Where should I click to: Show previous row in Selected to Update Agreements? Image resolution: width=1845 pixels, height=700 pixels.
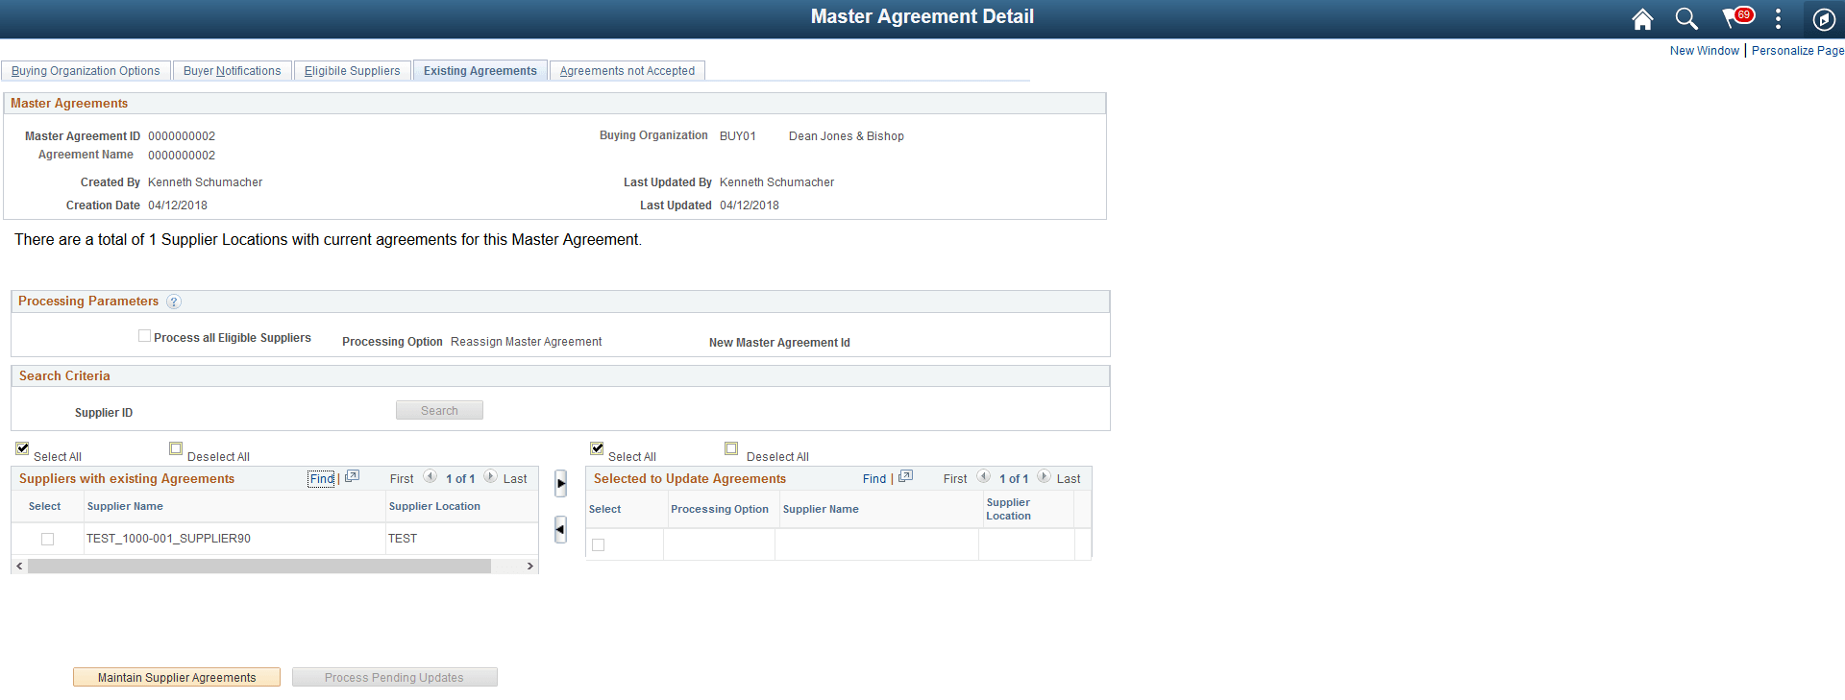point(983,476)
